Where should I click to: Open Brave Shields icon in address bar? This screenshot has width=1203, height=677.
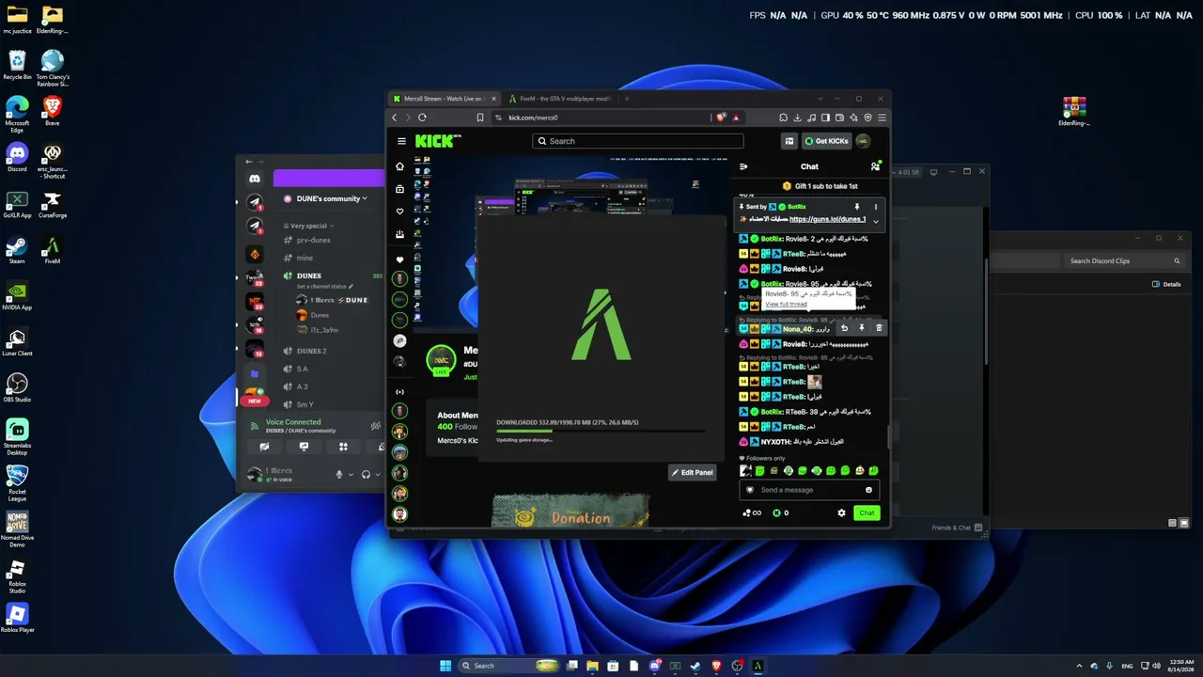(722, 118)
